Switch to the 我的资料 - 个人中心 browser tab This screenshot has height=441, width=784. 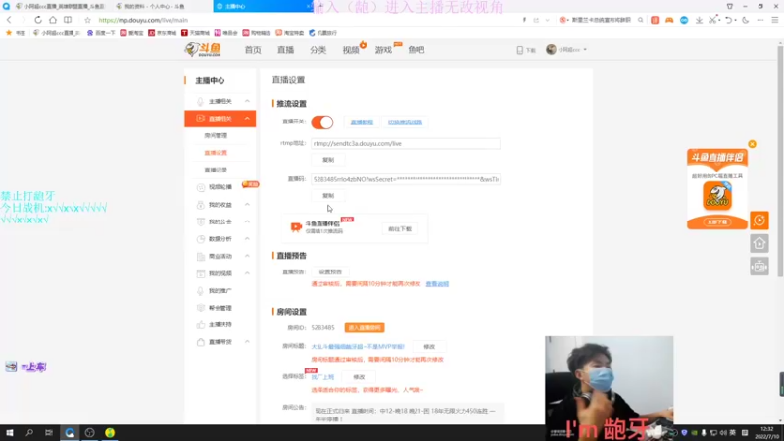(154, 6)
